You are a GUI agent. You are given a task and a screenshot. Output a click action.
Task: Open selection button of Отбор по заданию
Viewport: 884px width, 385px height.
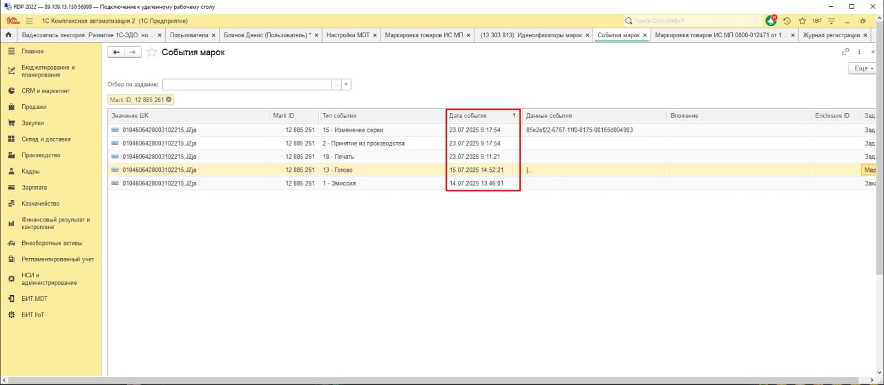point(336,84)
